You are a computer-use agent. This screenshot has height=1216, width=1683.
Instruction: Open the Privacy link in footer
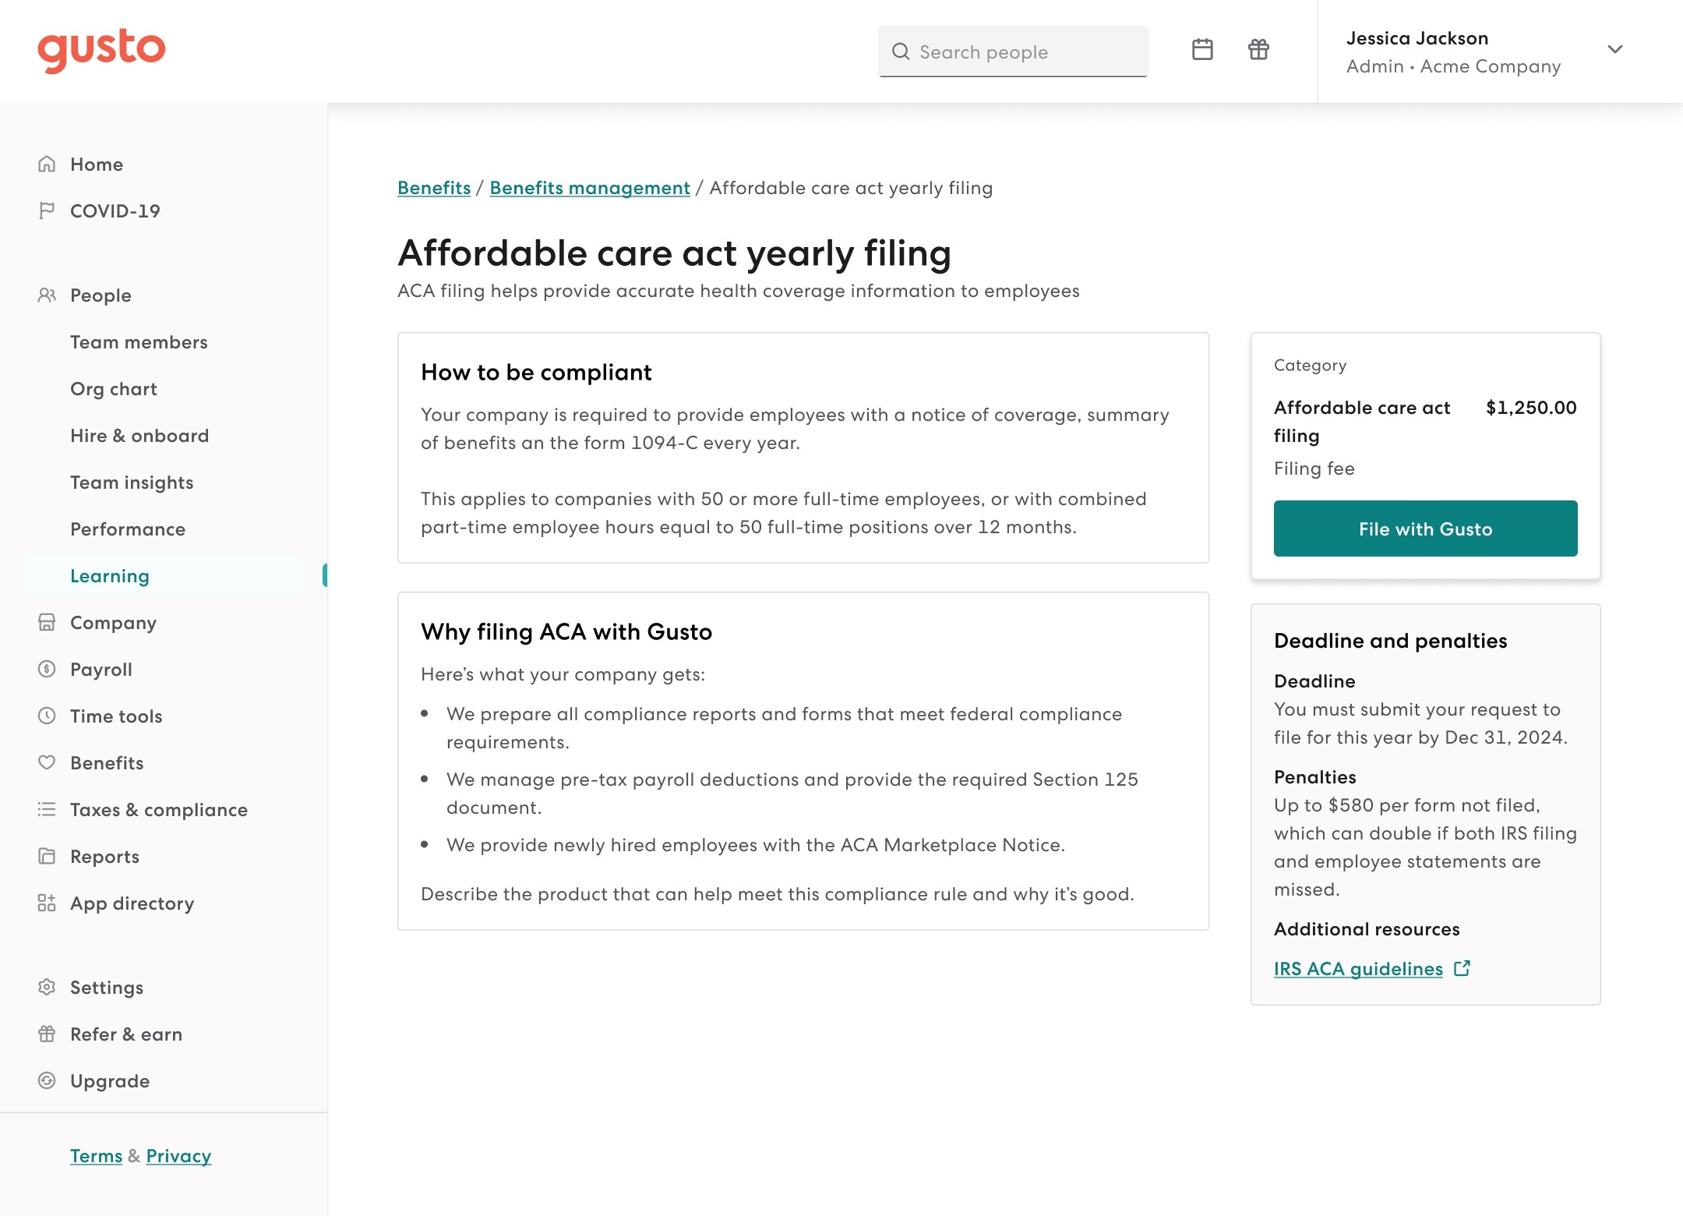[178, 1156]
